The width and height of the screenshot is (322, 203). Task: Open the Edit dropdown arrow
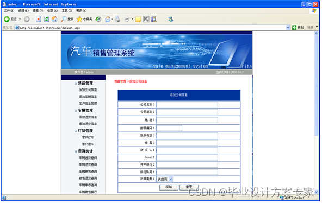(x=132, y=19)
